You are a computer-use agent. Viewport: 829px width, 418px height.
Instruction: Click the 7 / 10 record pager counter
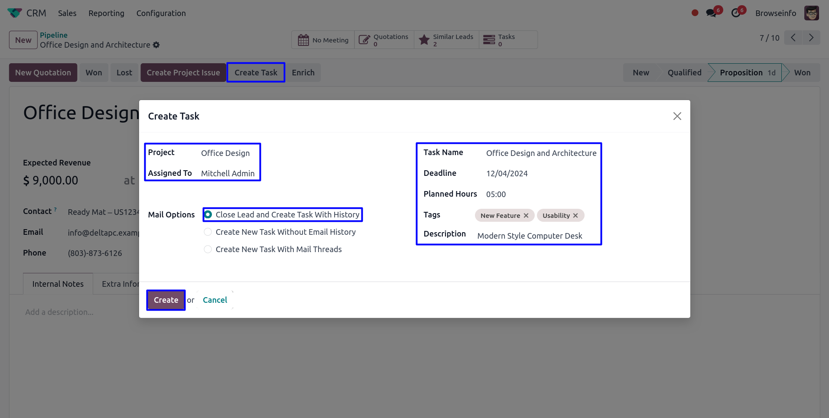pos(769,38)
